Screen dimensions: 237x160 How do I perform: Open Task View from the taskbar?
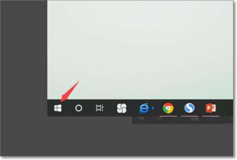tap(100, 108)
